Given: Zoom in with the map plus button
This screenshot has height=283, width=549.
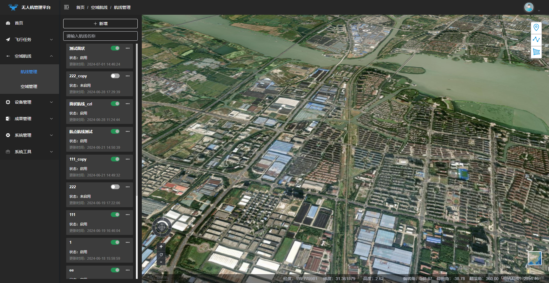Looking at the screenshot, I should pyautogui.click(x=161, y=246).
